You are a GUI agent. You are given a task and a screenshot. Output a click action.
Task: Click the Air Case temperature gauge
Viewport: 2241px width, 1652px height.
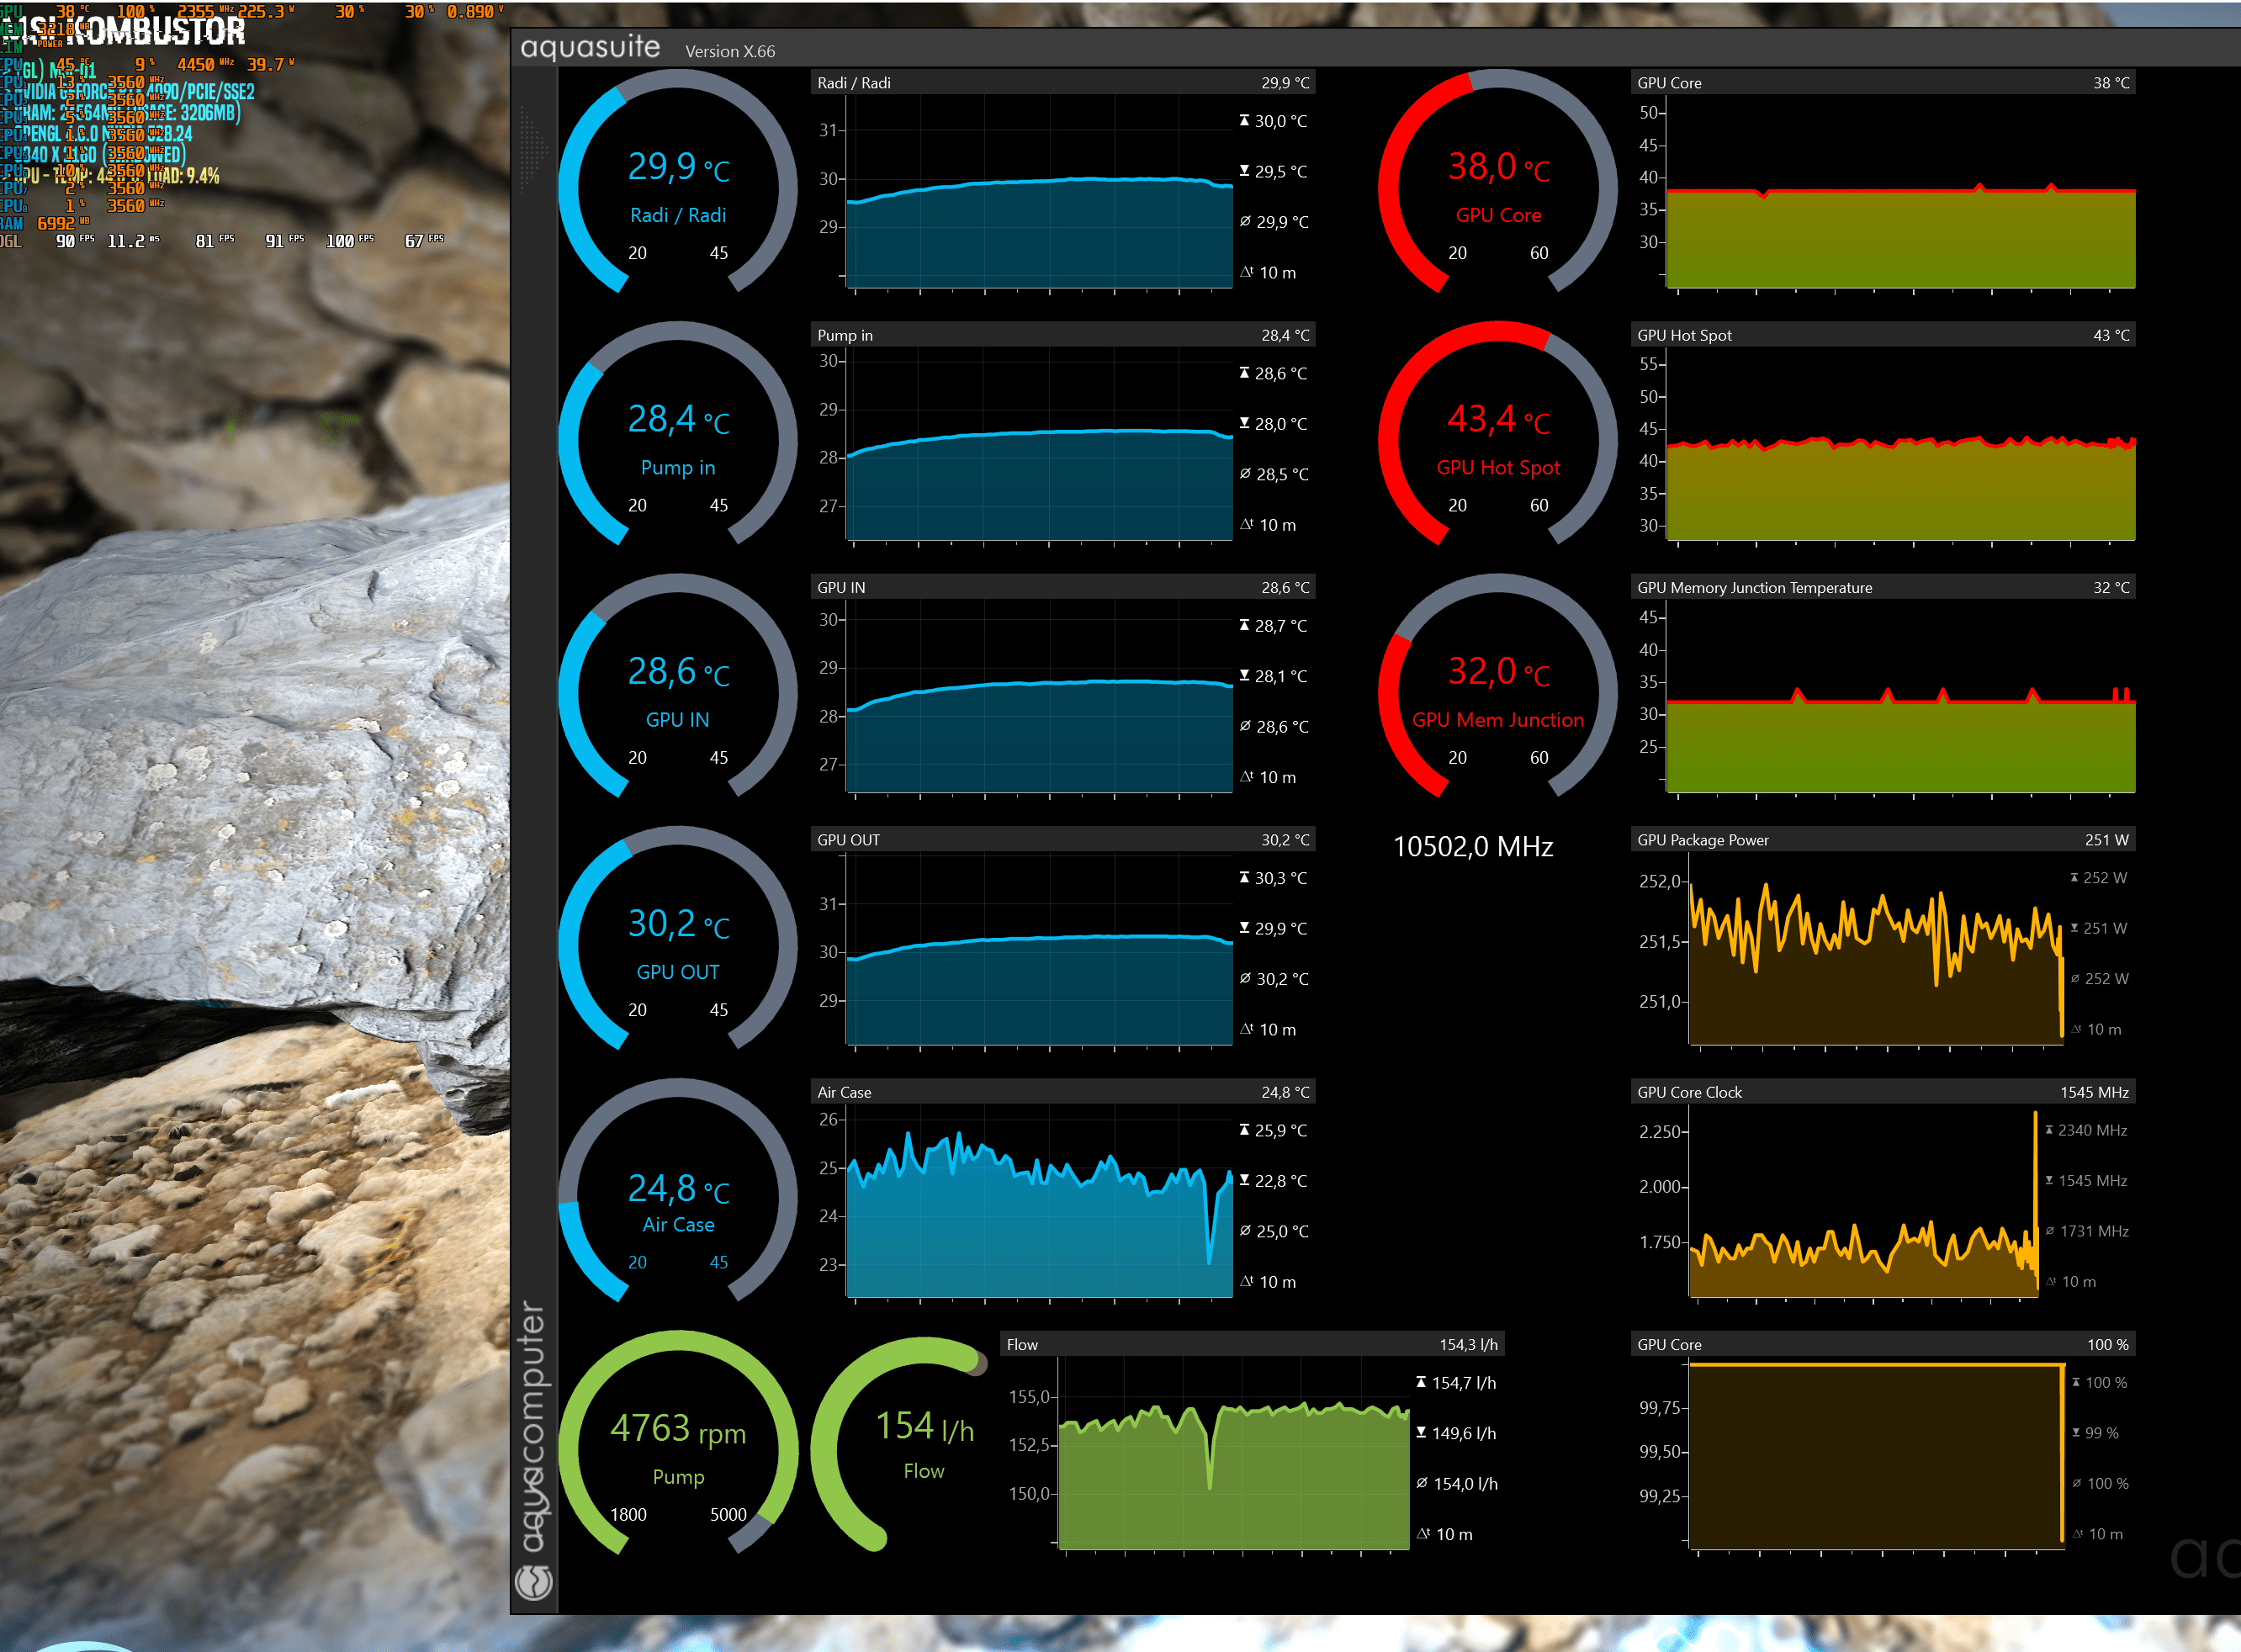(x=678, y=1197)
